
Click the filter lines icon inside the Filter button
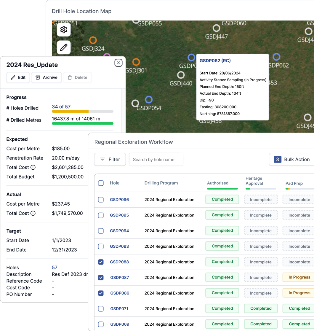[x=102, y=159]
